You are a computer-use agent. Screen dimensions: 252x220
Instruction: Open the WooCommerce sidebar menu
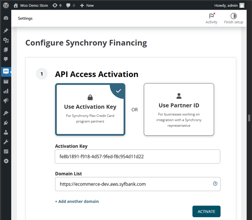coord(6,72)
